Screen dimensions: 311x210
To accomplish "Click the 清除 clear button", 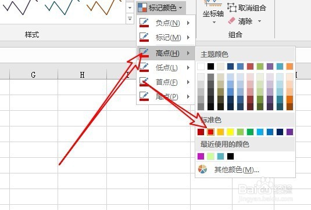I will 241,21.
